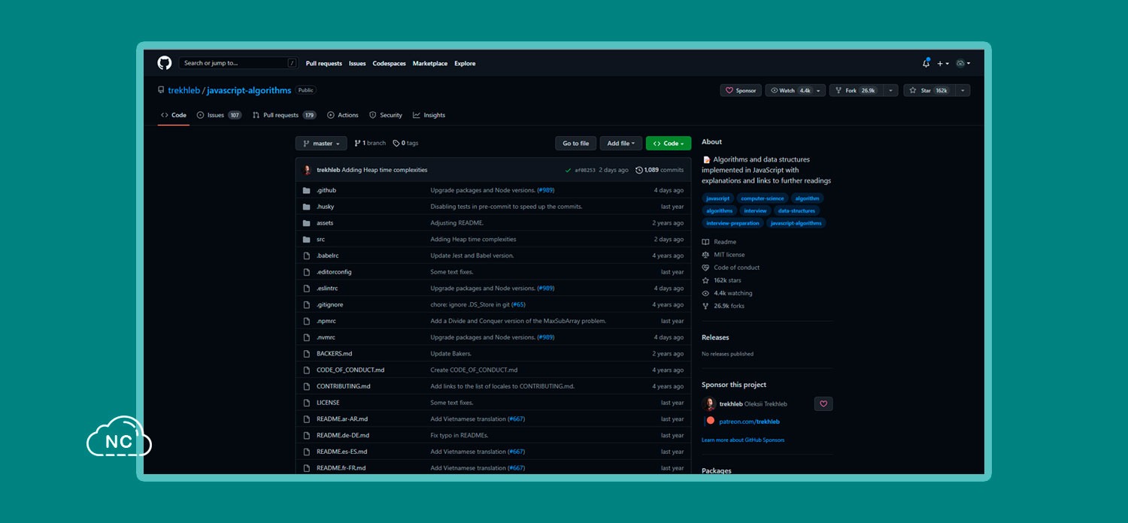Screen dimensions: 1128x523
Task: Click the assets folder icon
Action: (306, 223)
